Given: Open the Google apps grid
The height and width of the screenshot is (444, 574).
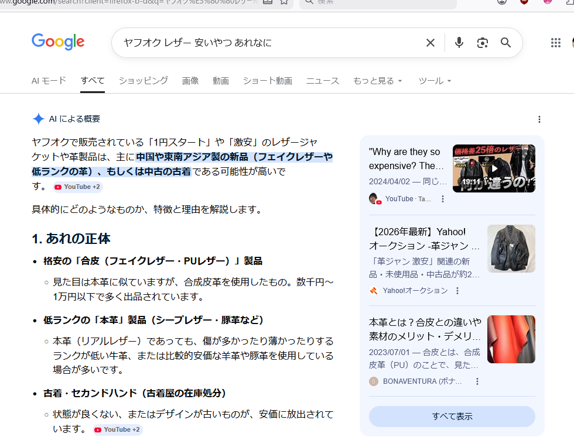Looking at the screenshot, I should tap(556, 43).
